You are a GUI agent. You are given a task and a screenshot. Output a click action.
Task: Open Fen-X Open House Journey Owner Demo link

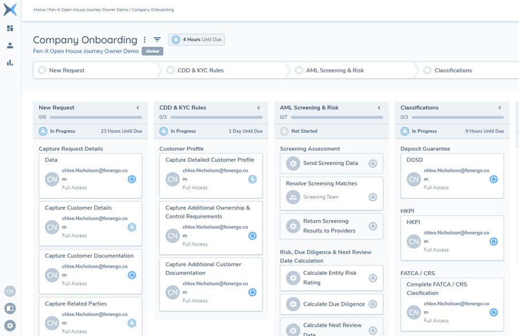pyautogui.click(x=86, y=51)
